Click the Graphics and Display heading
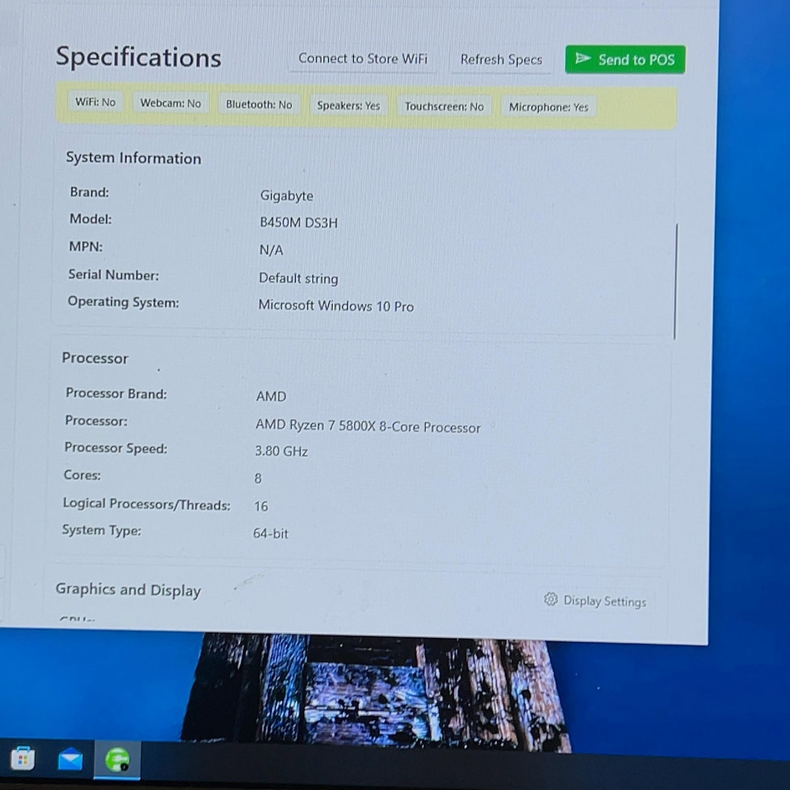Viewport: 790px width, 790px height. click(128, 589)
